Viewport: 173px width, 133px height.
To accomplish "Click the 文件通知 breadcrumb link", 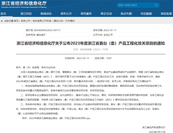I will point(70,21).
